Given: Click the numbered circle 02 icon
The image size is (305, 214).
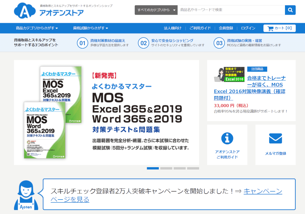Looking at the screenshot, I should pos(144,43).
